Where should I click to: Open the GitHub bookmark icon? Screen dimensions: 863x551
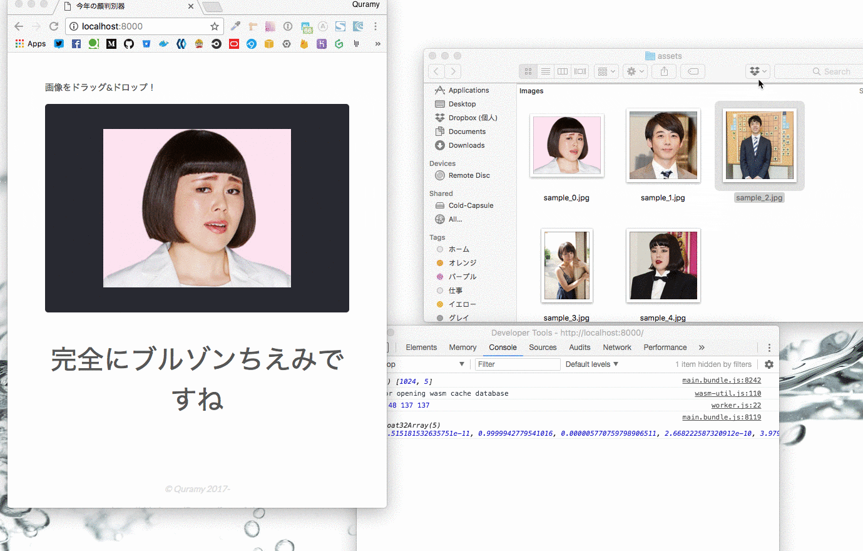coord(129,44)
